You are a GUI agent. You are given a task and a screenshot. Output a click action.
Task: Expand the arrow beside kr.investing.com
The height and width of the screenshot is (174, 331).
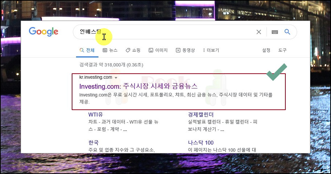pyautogui.click(x=116, y=78)
